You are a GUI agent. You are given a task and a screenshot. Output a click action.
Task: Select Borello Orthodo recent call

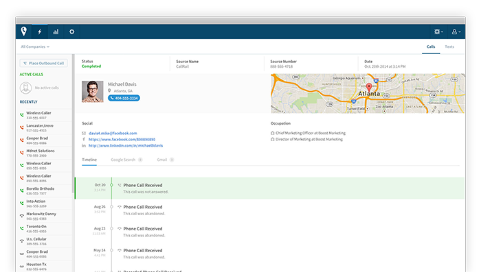coord(45,191)
